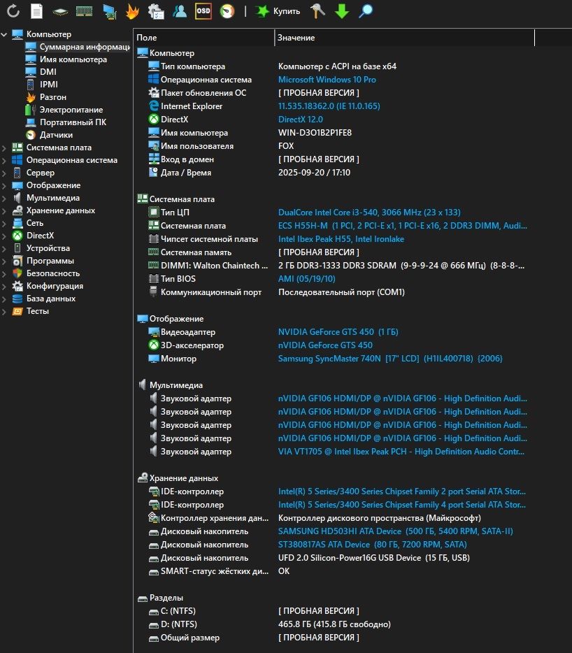This screenshot has height=653, width=572.
Task: Click the AMI (05/19/10) BIOS link
Action: pyautogui.click(x=306, y=278)
